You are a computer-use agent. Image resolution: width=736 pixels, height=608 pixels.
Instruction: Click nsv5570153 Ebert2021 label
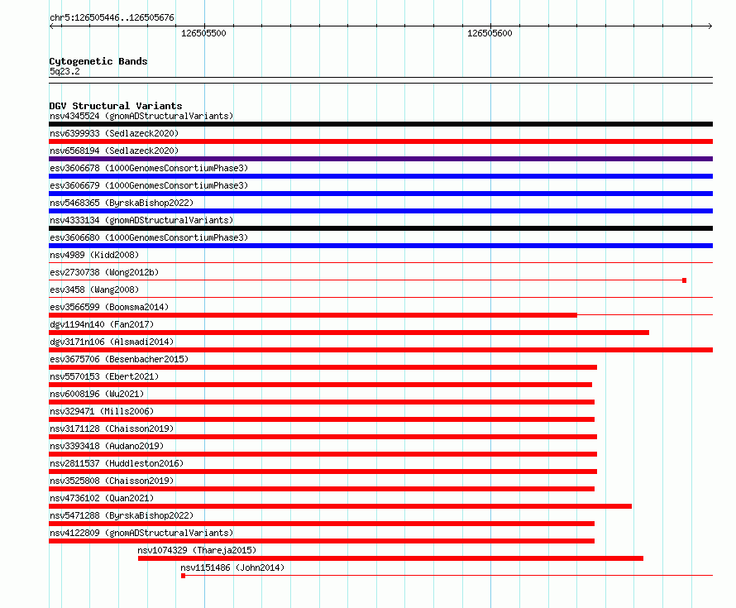(104, 376)
